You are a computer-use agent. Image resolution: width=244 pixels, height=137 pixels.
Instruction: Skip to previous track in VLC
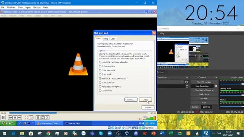click(10, 118)
